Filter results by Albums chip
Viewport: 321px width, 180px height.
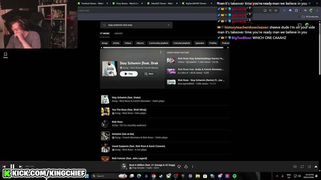coord(140,43)
